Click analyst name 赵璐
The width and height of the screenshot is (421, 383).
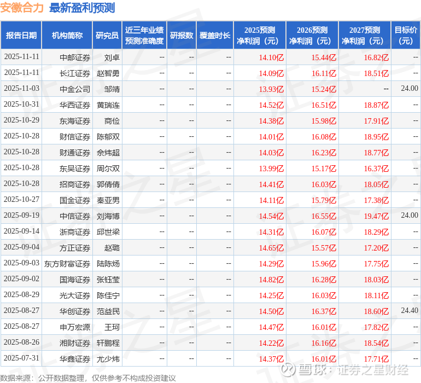pyautogui.click(x=112, y=247)
